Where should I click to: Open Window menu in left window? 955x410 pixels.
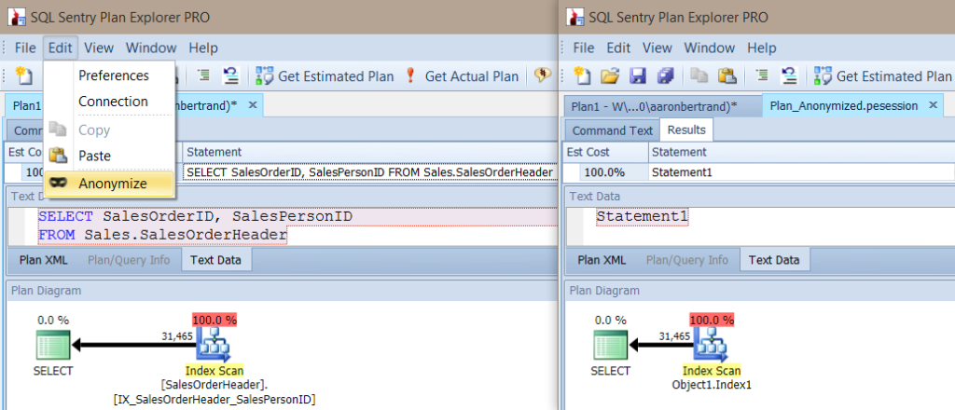click(x=151, y=48)
